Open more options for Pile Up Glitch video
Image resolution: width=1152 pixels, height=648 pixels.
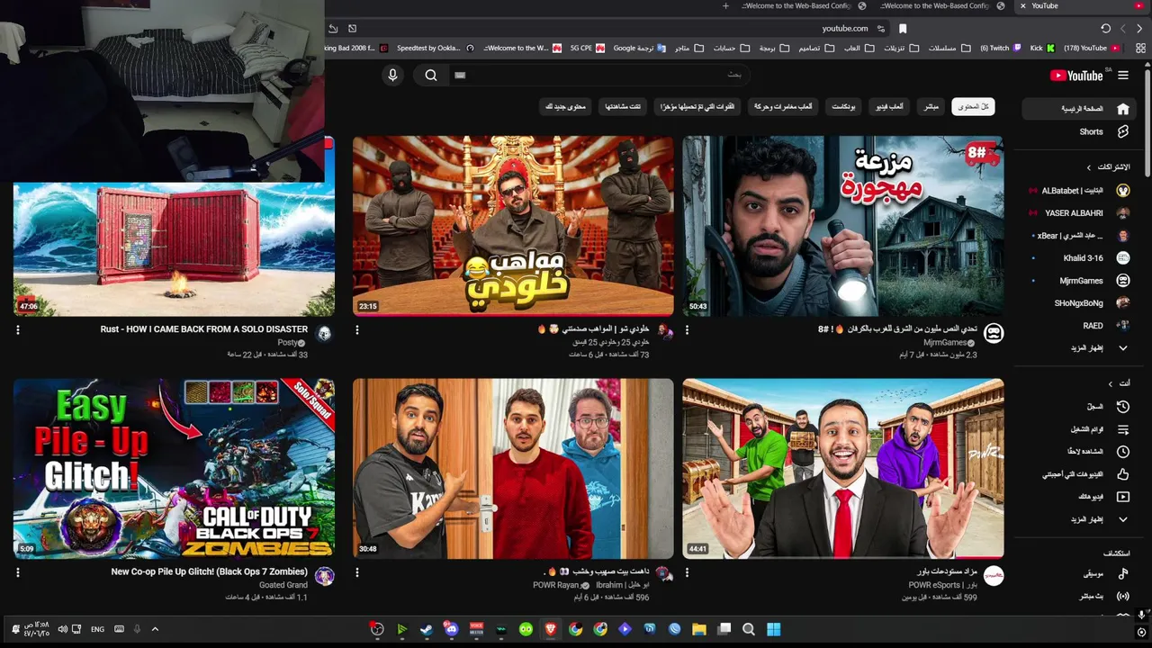click(x=18, y=572)
